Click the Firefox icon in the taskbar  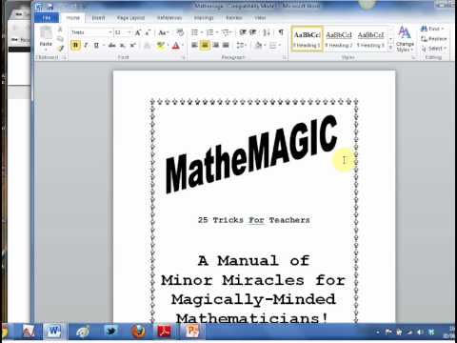138,333
